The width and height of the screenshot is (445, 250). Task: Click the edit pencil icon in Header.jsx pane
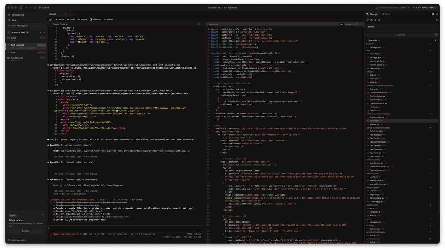tap(354, 24)
